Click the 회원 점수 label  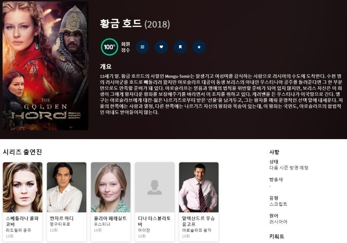point(125,47)
